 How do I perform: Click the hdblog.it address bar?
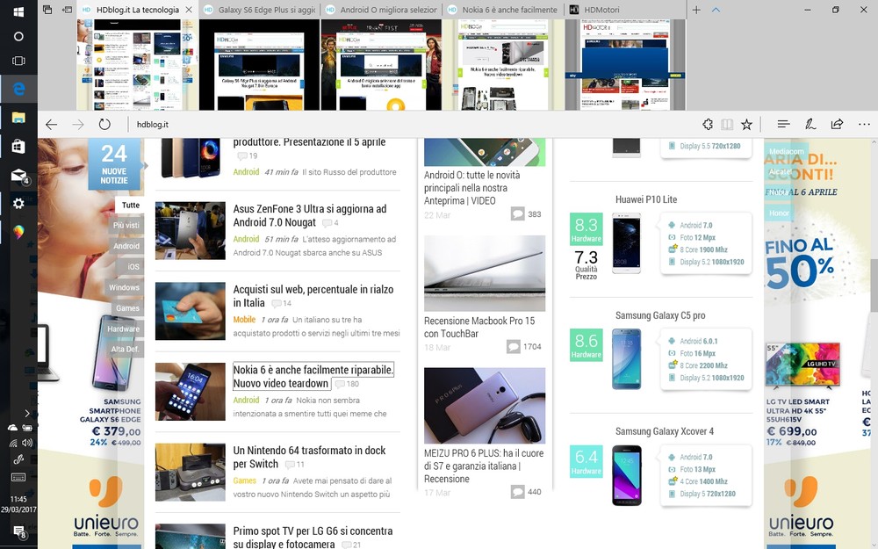point(412,125)
